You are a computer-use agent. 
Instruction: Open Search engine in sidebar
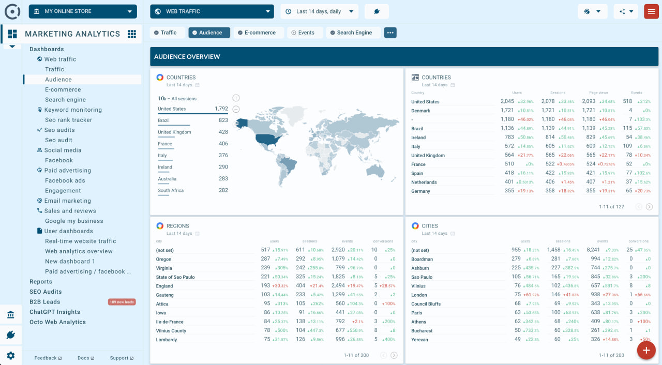click(65, 100)
